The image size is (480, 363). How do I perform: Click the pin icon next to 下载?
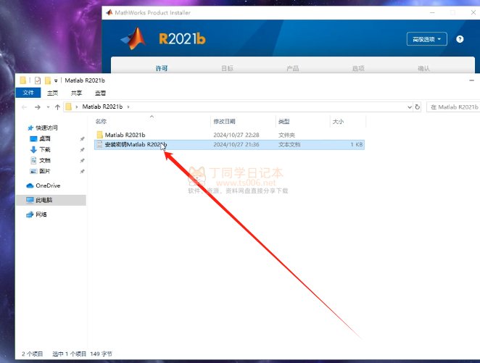[82, 149]
